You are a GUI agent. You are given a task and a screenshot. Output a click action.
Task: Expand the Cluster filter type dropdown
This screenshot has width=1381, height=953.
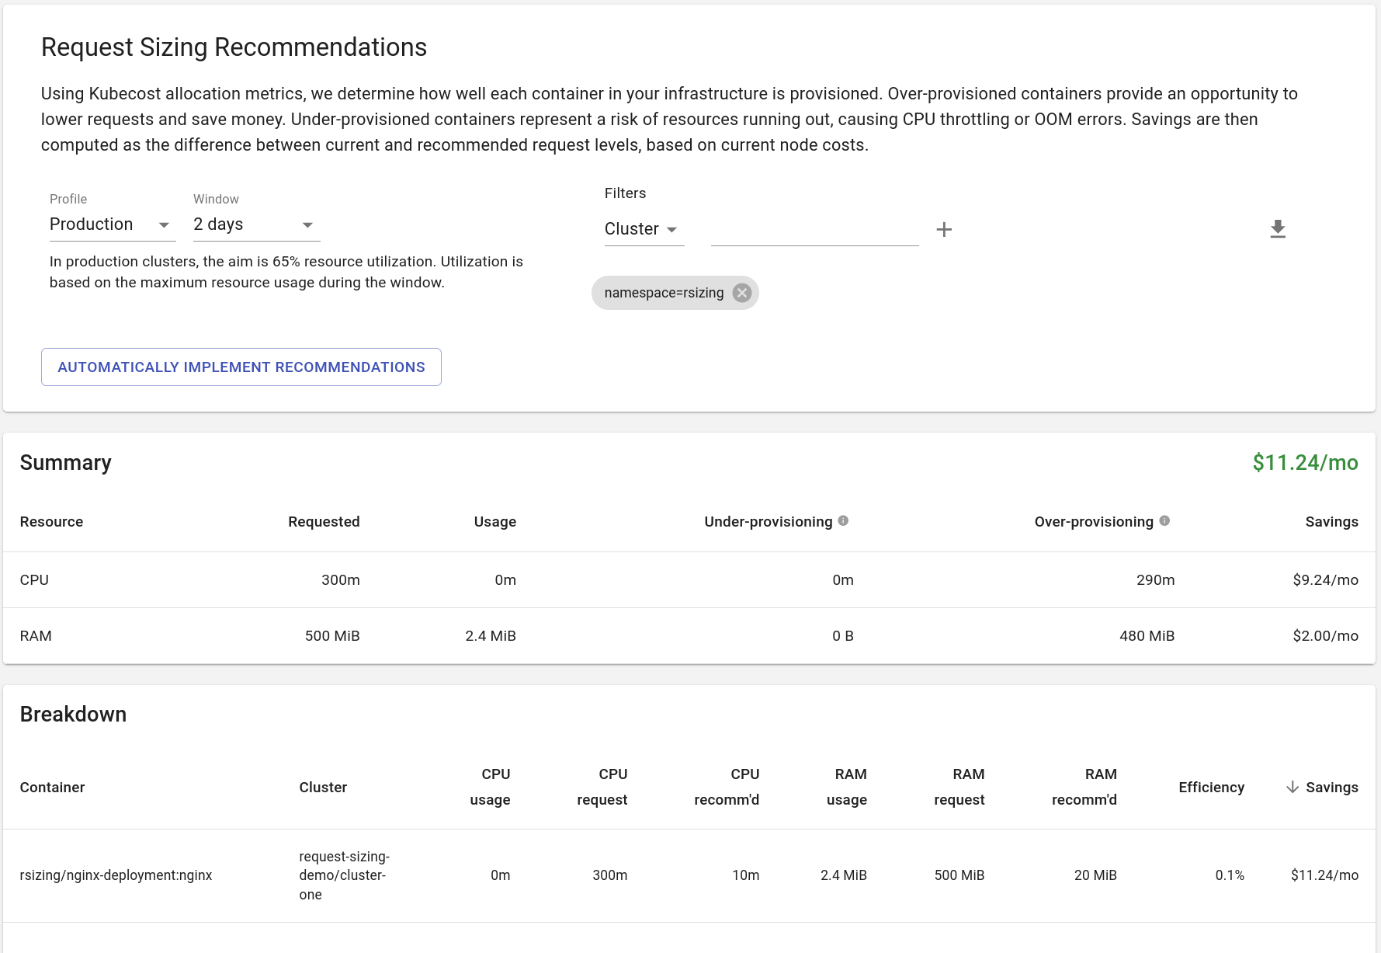(644, 229)
